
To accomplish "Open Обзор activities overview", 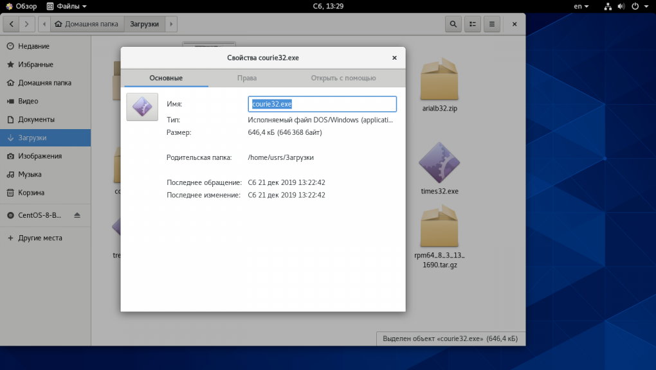I will 21,6.
